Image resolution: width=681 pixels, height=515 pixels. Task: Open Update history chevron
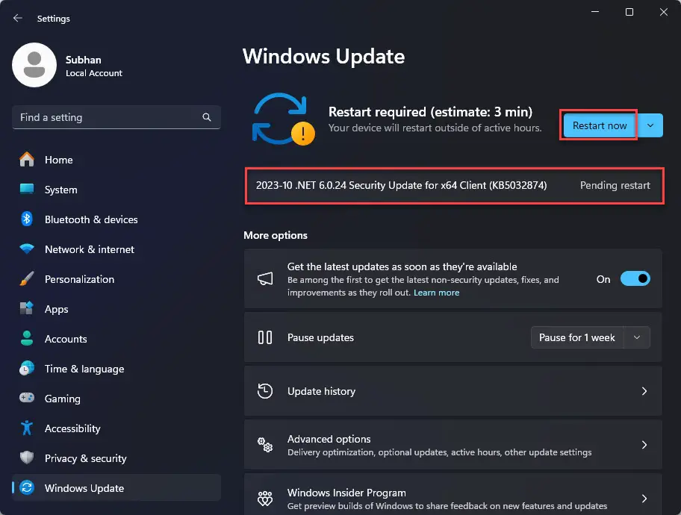644,391
